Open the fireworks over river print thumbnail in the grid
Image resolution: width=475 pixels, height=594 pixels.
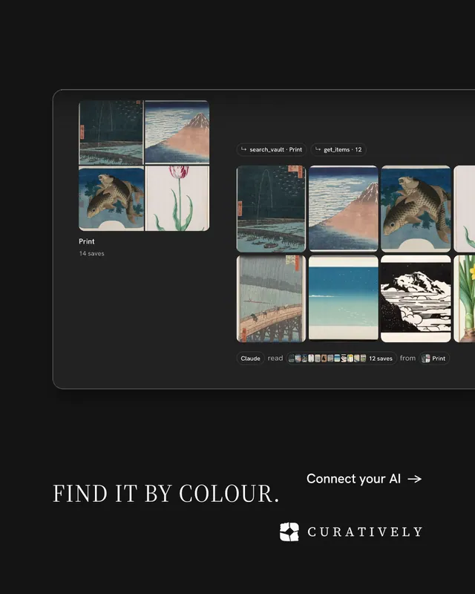pyautogui.click(x=271, y=209)
